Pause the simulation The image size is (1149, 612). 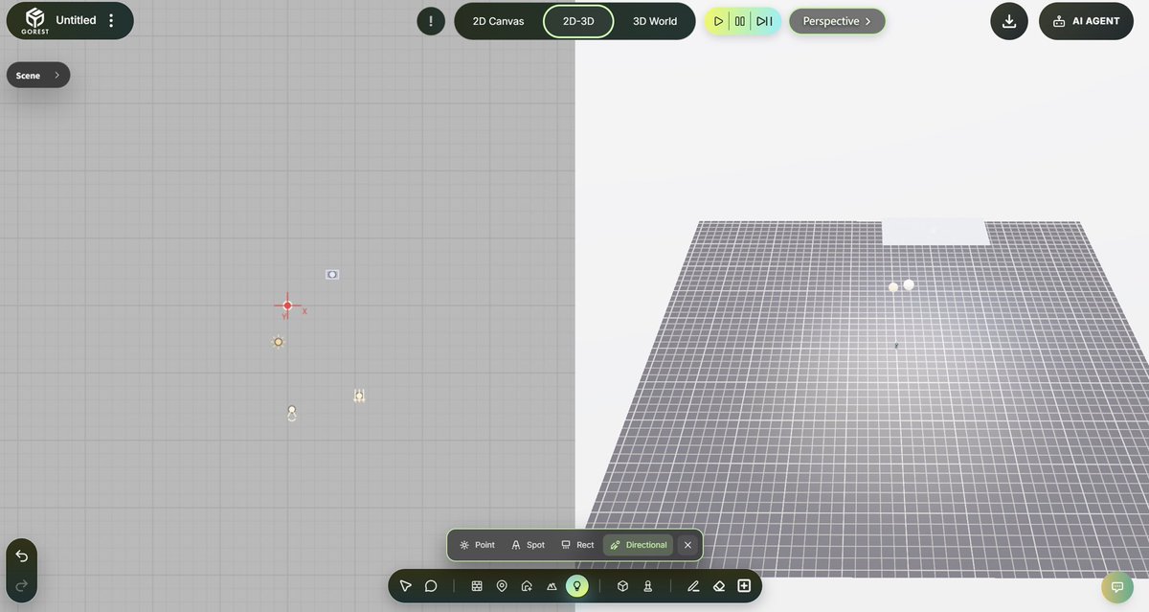point(740,21)
